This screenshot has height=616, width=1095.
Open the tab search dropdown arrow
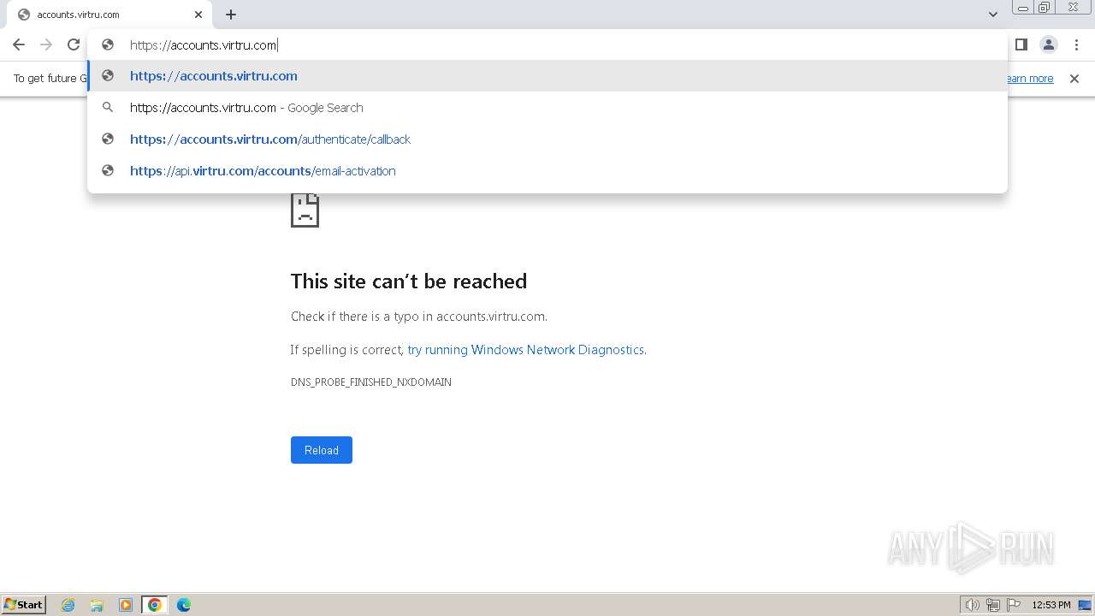pyautogui.click(x=993, y=15)
